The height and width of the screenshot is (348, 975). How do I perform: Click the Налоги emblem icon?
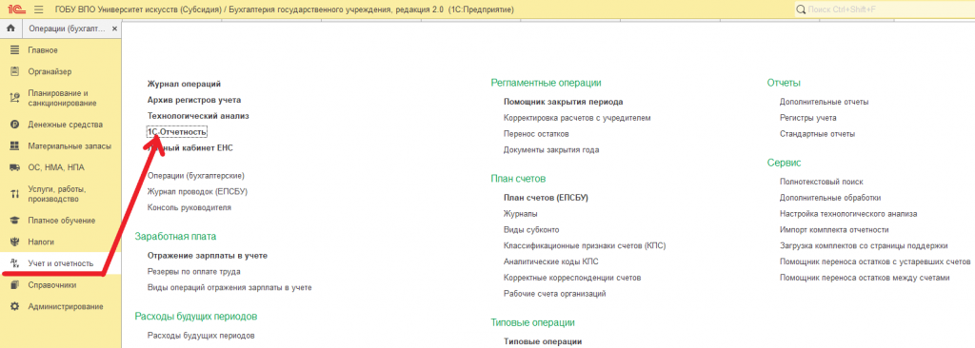[15, 242]
